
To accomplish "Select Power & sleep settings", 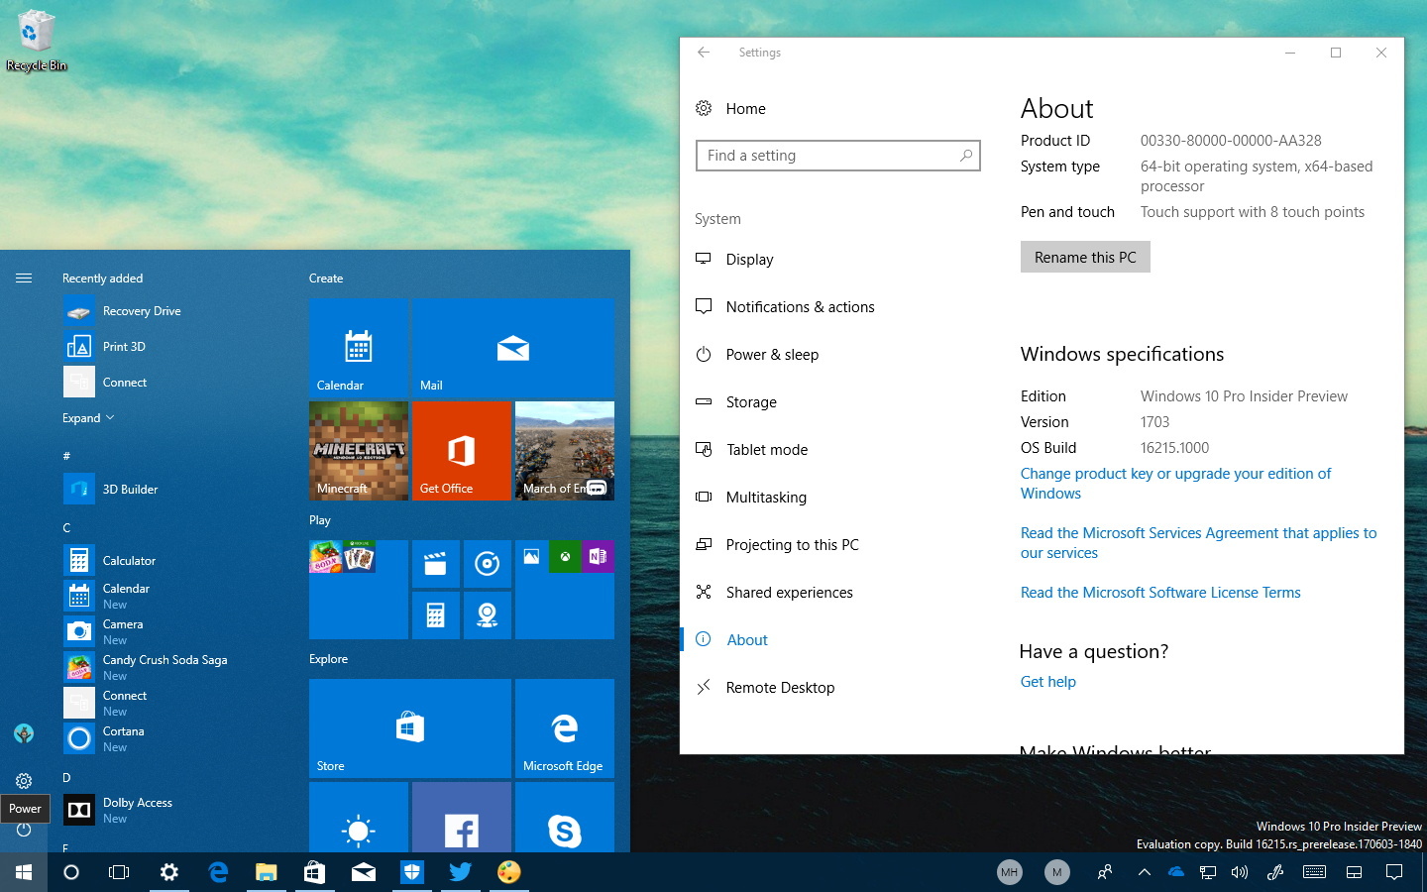I will point(758,355).
